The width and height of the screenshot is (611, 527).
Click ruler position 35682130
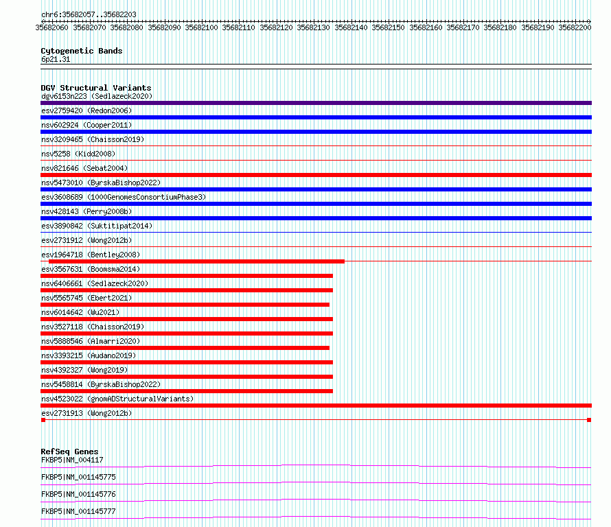(313, 27)
